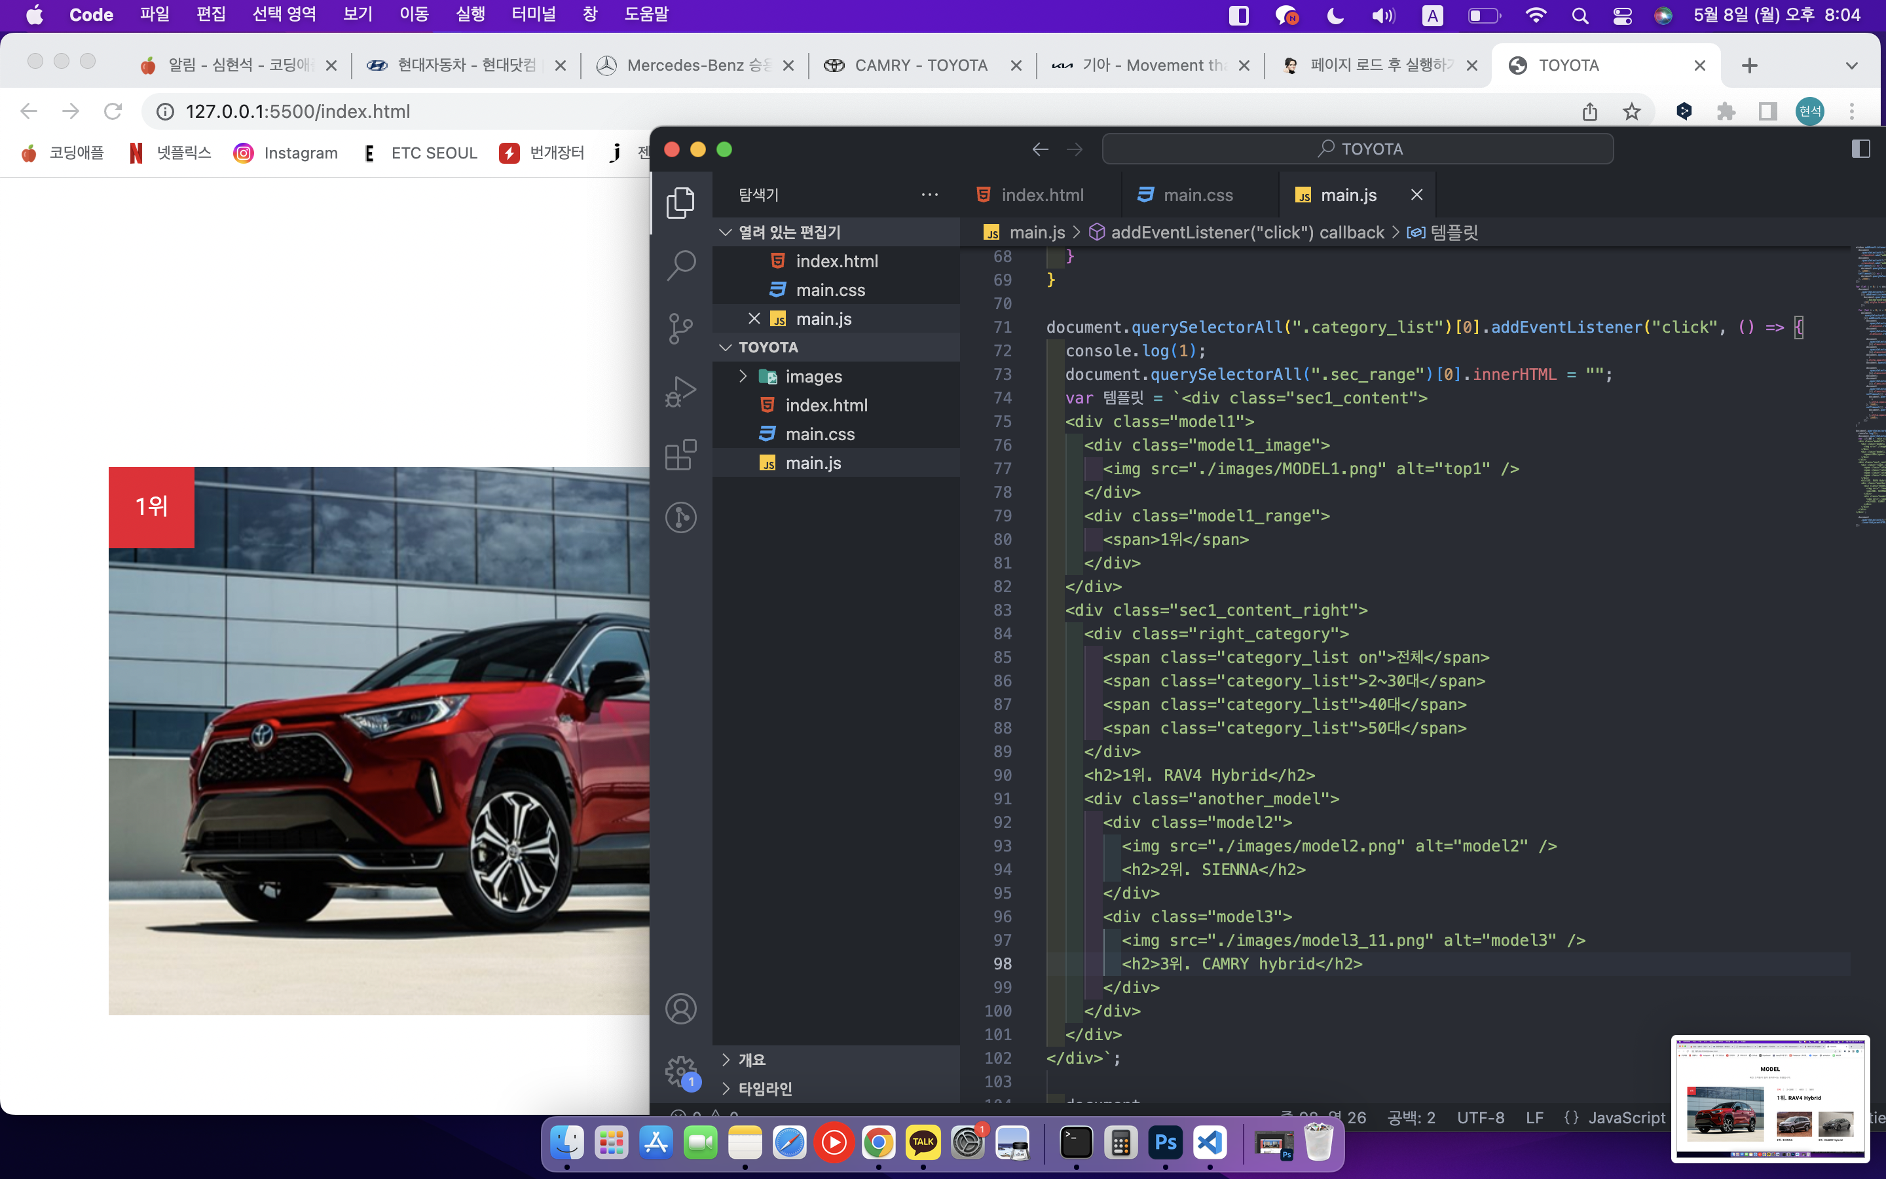Click the Wi-Fi icon in the menu bar

[x=1535, y=16]
